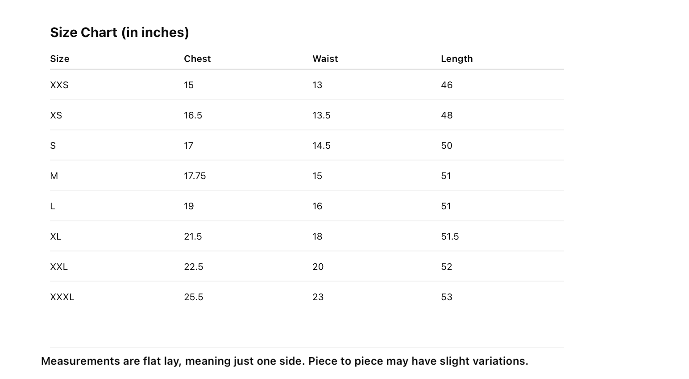This screenshot has width=689, height=379.
Task: Click the Size Chart (in inches) heading
Action: point(120,33)
